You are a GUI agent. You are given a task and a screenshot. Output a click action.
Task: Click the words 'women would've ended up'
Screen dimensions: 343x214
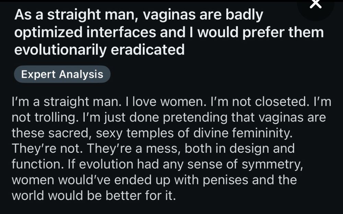pyautogui.click(x=91, y=180)
